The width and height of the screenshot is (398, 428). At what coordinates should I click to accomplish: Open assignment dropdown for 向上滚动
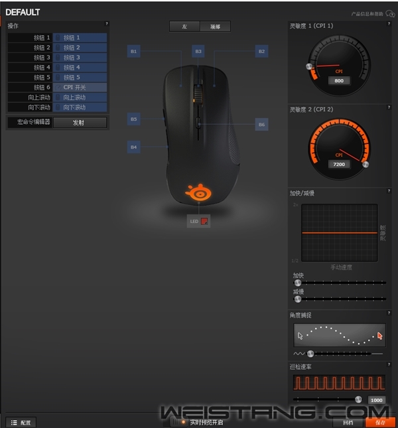(x=80, y=97)
